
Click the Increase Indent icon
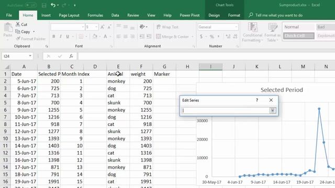(149, 37)
